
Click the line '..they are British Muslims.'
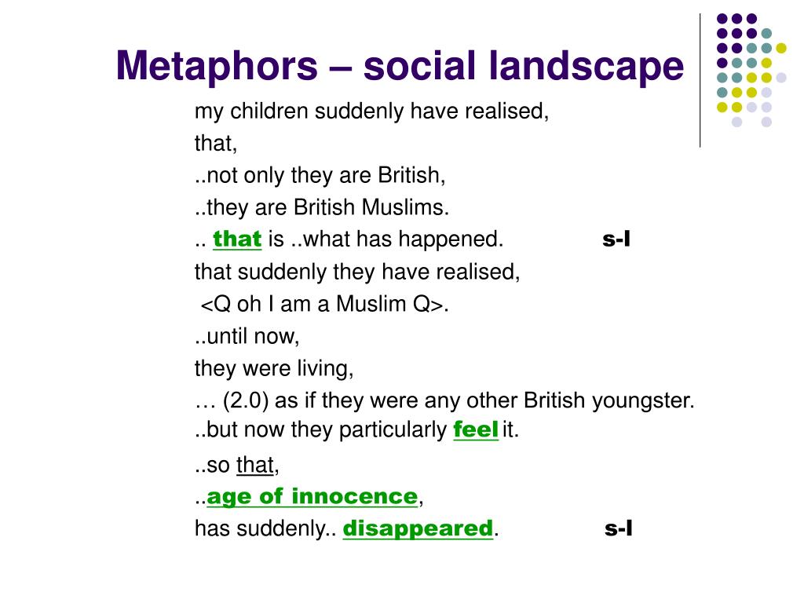[x=322, y=207]
